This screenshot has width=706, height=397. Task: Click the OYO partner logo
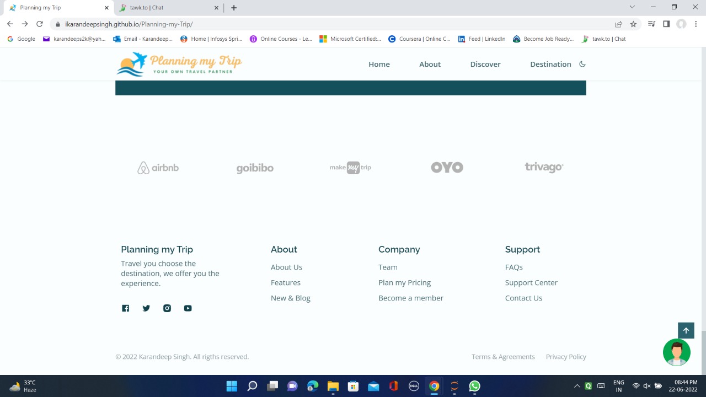(x=447, y=167)
